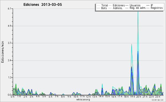
Task: Click the 'CC BY-SA 3.0' license text
Action: point(157,100)
